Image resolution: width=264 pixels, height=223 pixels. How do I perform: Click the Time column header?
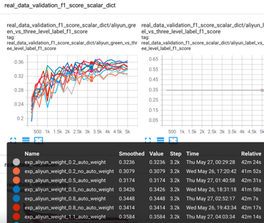coord(192,153)
